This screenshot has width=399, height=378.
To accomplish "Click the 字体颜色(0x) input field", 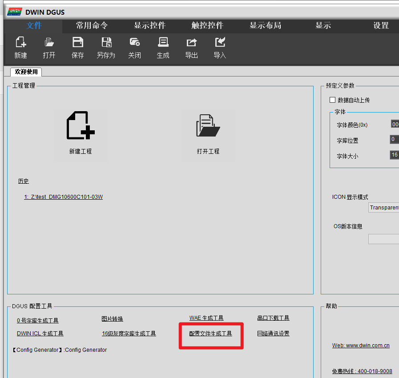I will pos(395,124).
